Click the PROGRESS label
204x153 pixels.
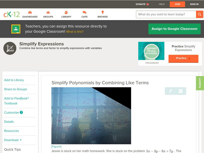[x=152, y=63]
